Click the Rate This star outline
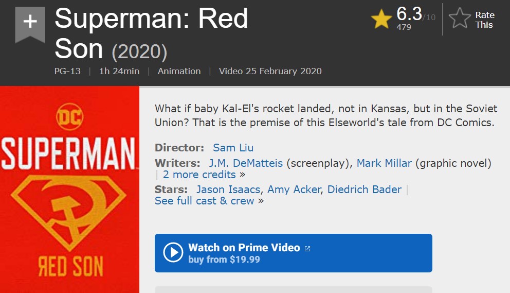510x293 pixels. tap(460, 20)
